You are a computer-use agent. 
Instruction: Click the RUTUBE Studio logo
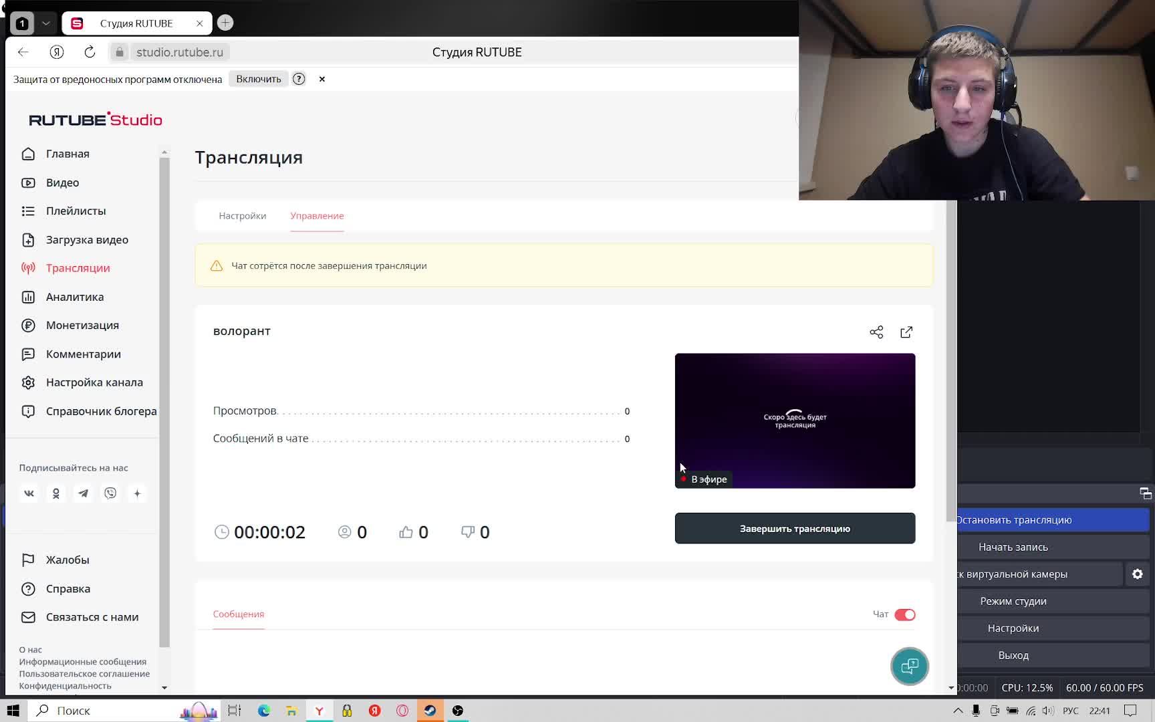[x=96, y=120]
